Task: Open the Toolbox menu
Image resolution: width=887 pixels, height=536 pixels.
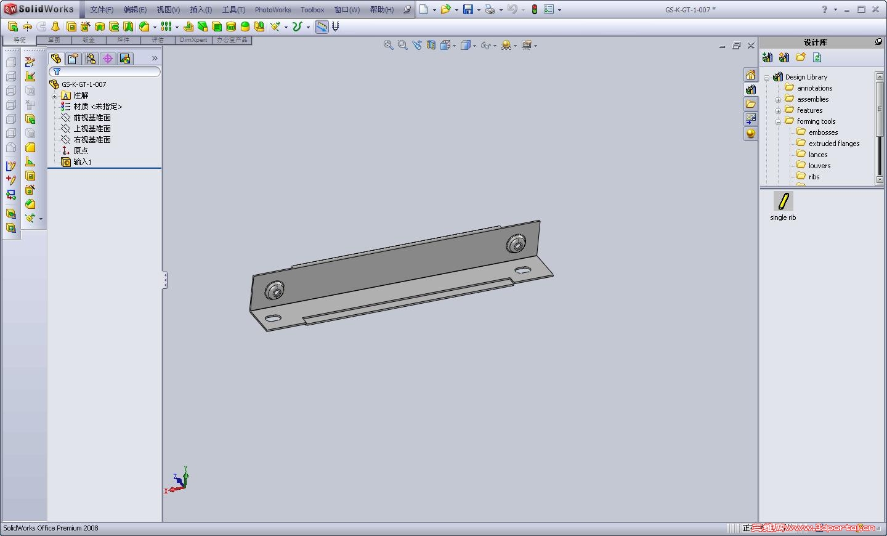Action: (312, 10)
